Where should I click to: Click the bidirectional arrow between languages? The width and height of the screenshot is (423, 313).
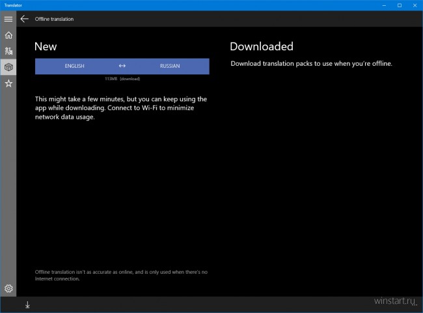tap(122, 67)
